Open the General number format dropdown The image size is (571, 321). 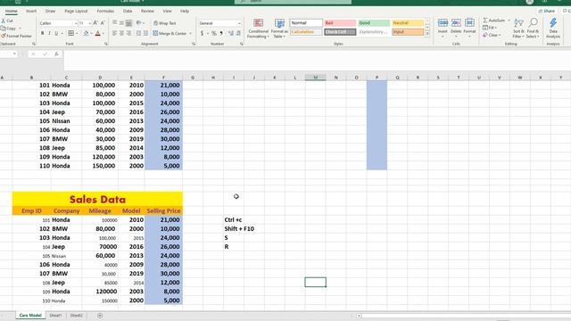239,23
